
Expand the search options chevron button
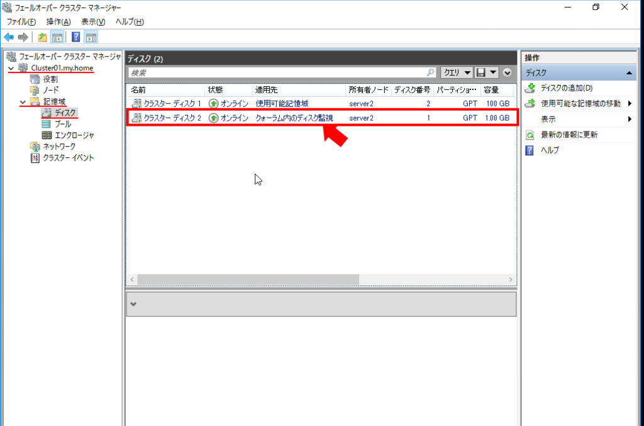[x=508, y=73]
